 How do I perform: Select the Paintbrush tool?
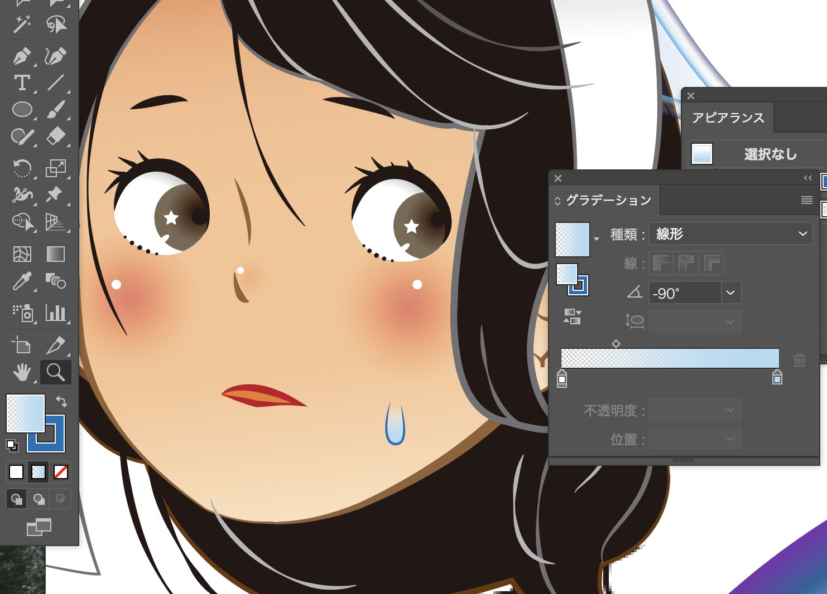pos(56,109)
